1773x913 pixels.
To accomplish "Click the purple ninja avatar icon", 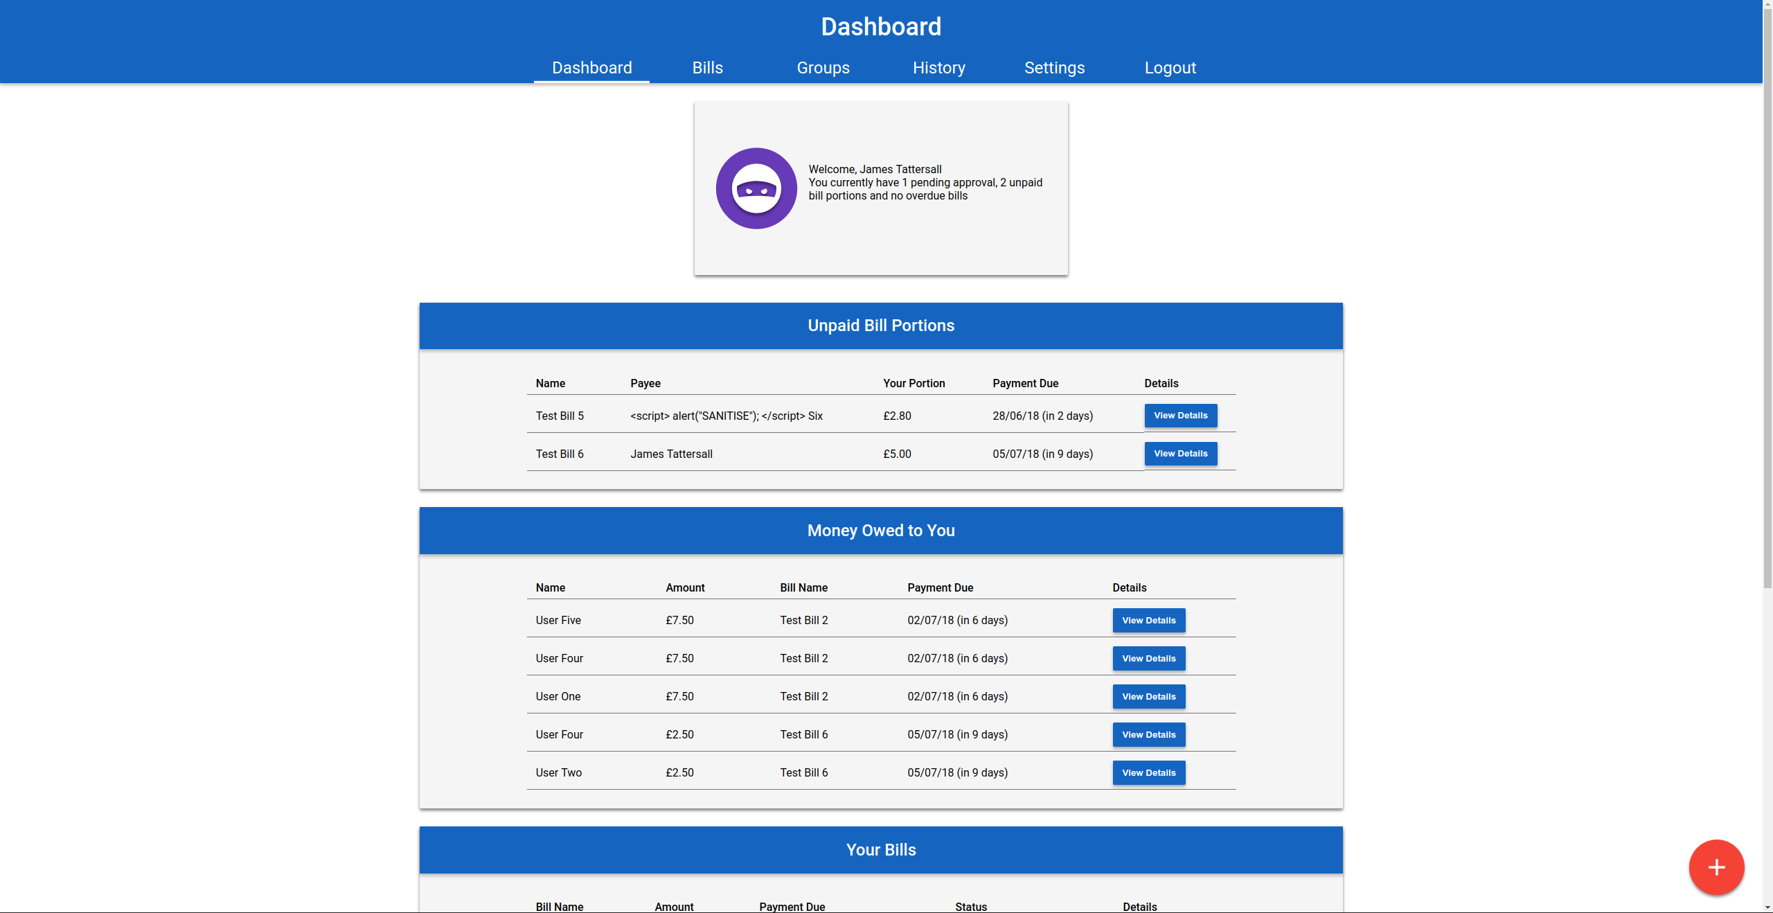I will coord(756,188).
